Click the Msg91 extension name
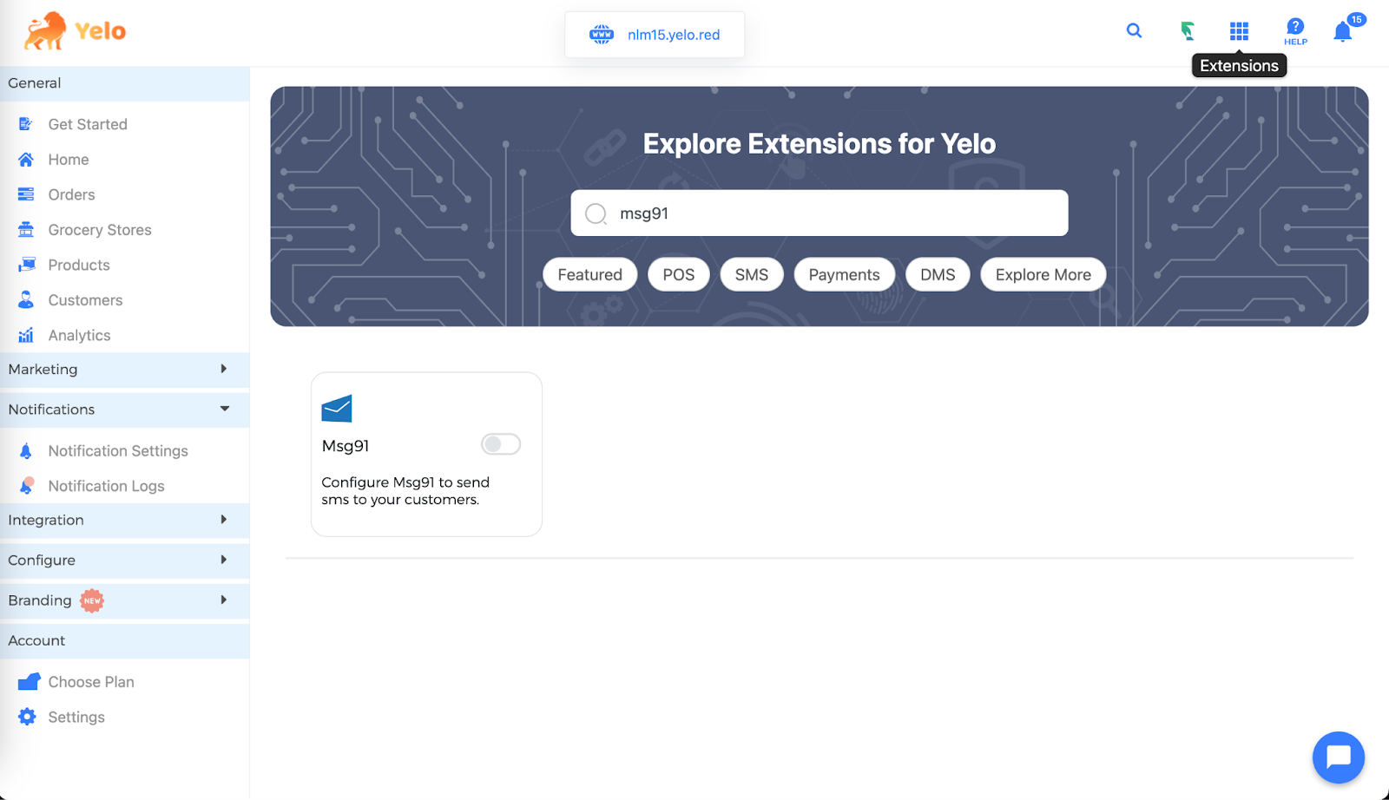Image resolution: width=1389 pixels, height=800 pixels. pos(346,446)
